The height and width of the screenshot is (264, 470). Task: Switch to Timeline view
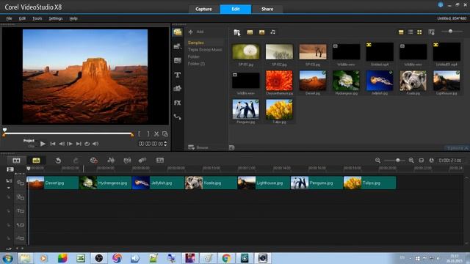pyautogui.click(x=36, y=161)
